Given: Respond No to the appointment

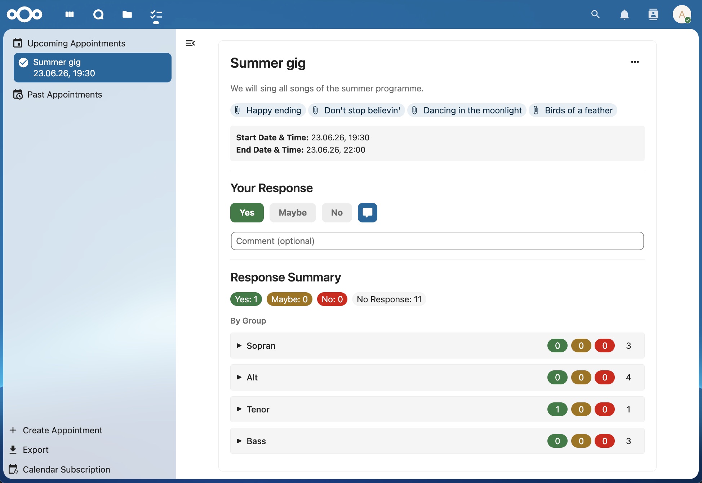Looking at the screenshot, I should [337, 213].
